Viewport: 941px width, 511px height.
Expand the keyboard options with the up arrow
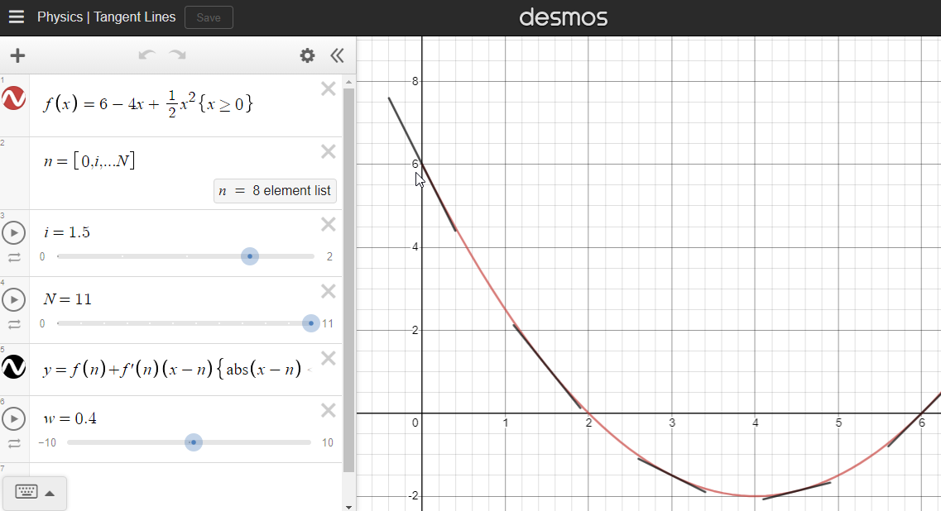pos(50,492)
